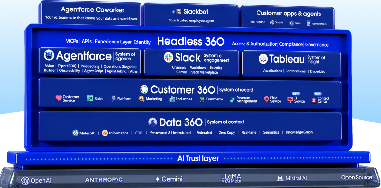Image resolution: width=381 pixels, height=188 pixels.
Task: Click 'Embedded' under Tableau
Action: point(318,71)
